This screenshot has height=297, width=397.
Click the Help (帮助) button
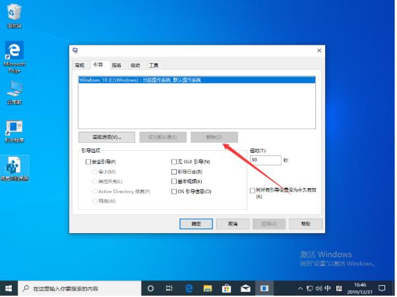305,224
